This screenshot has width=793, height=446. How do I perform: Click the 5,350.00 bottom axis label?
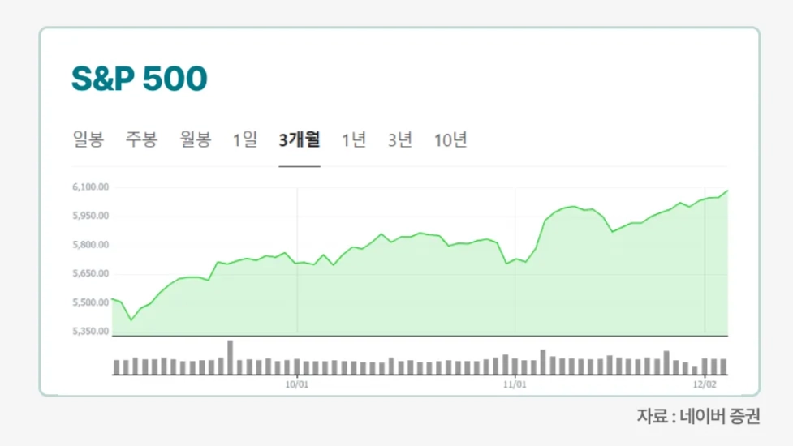point(90,331)
